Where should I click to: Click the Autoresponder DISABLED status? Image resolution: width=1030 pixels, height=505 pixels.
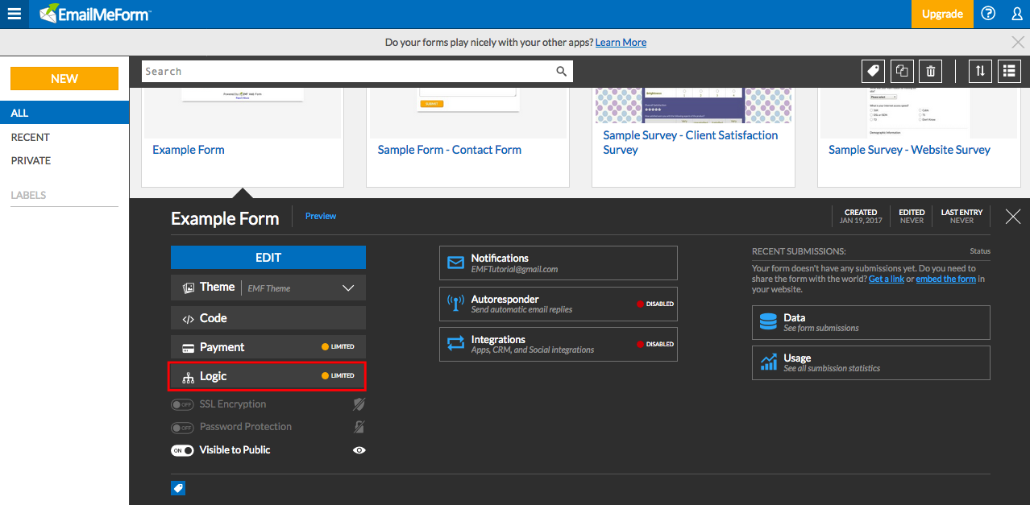pyautogui.click(x=655, y=304)
